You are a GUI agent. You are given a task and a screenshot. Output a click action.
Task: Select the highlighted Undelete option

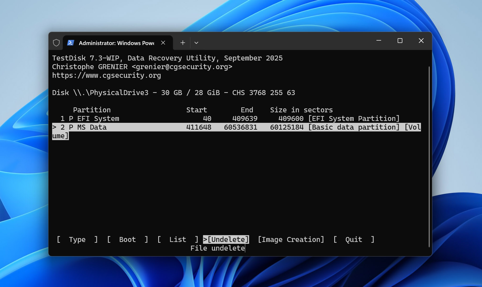tap(226, 239)
